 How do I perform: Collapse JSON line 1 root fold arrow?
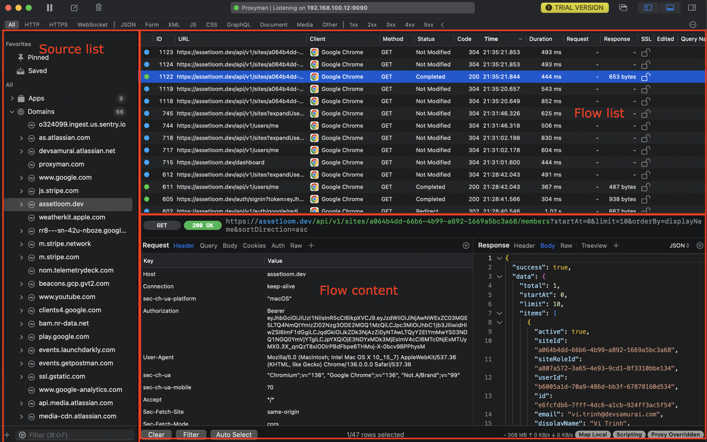500,258
